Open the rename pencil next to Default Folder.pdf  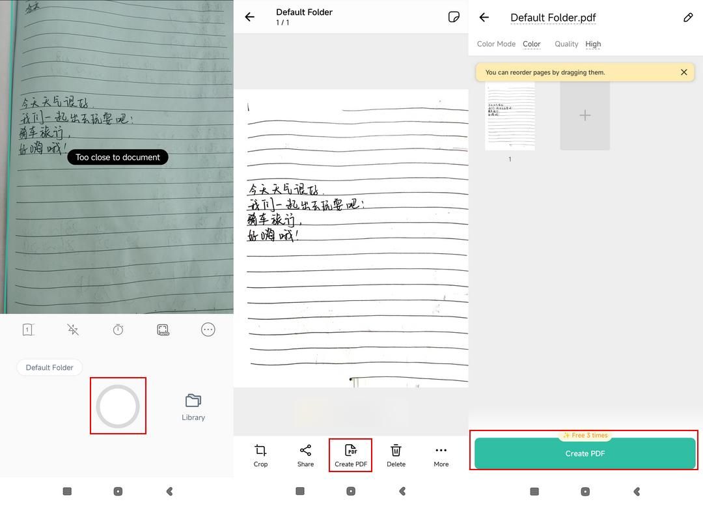click(x=688, y=18)
